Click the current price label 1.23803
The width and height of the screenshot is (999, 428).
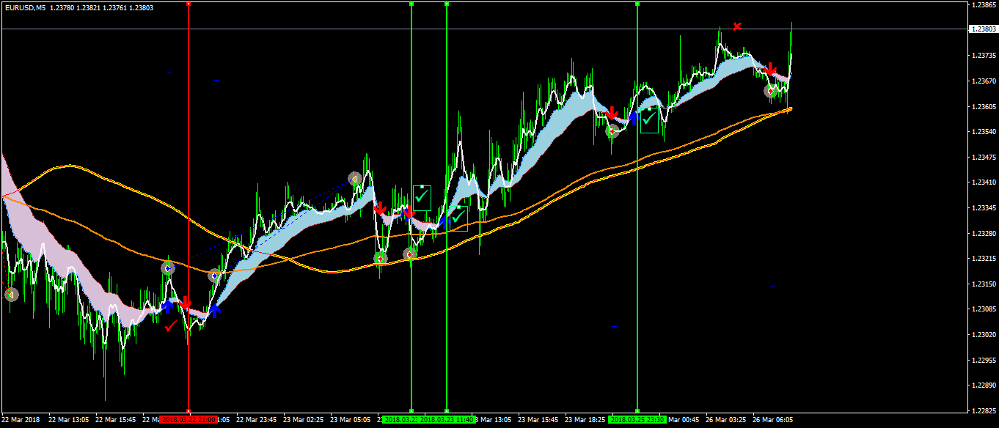click(982, 29)
